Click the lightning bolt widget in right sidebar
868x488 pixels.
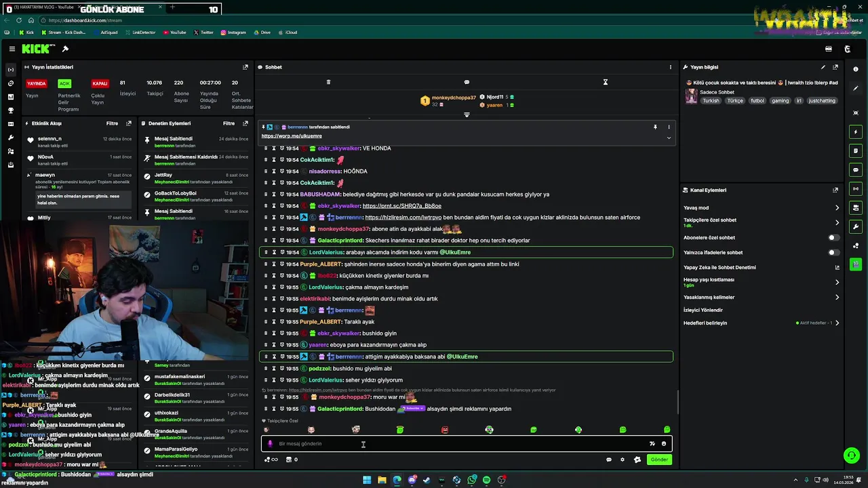856,131
